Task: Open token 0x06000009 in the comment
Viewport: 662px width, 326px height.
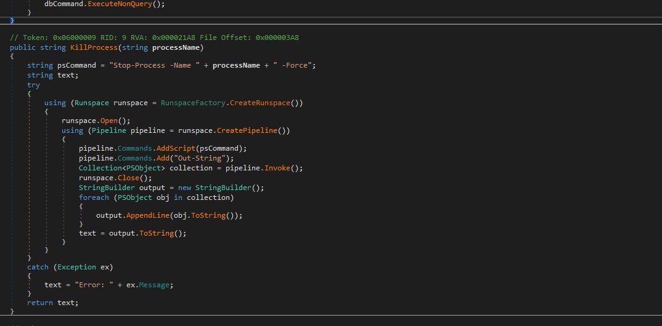Action: (x=75, y=38)
